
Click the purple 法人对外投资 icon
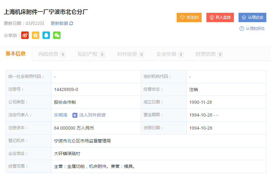75,115
